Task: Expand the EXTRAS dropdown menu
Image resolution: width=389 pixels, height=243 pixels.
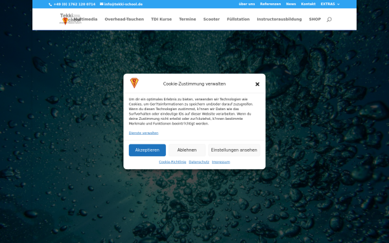Action: (x=330, y=4)
